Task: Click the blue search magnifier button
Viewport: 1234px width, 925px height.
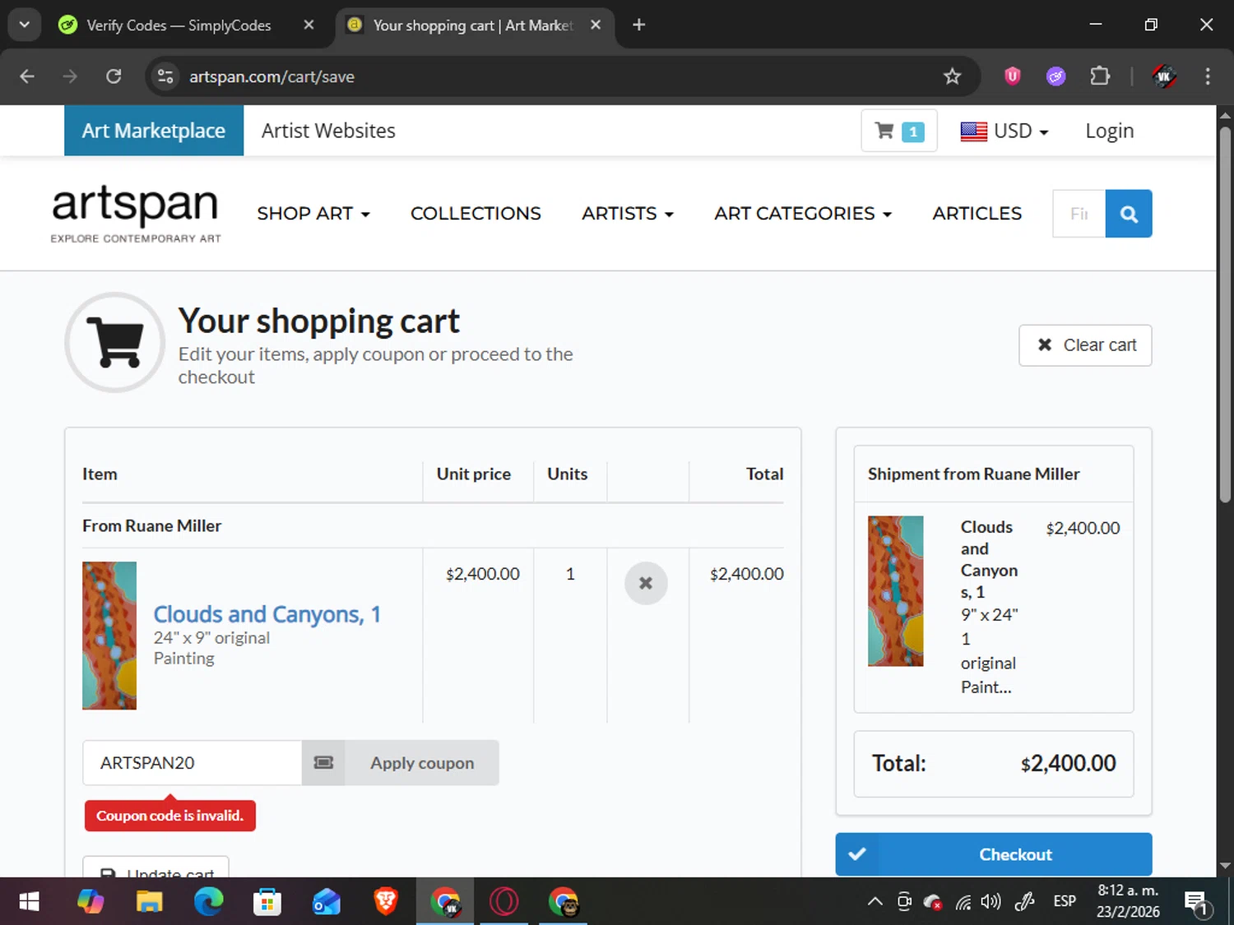Action: coord(1129,214)
